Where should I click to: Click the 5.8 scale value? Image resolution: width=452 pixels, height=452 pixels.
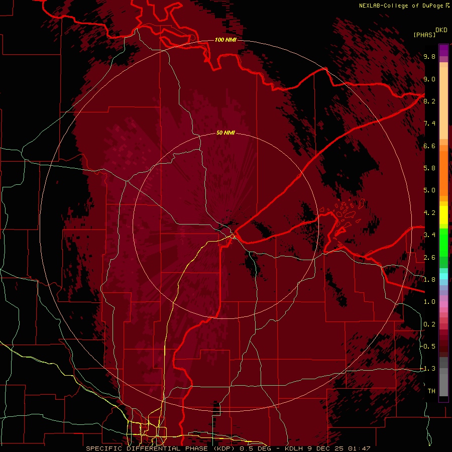click(x=429, y=168)
